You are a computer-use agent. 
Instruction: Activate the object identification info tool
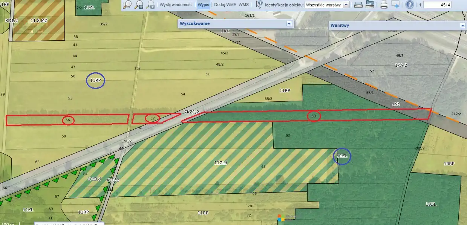[259, 5]
